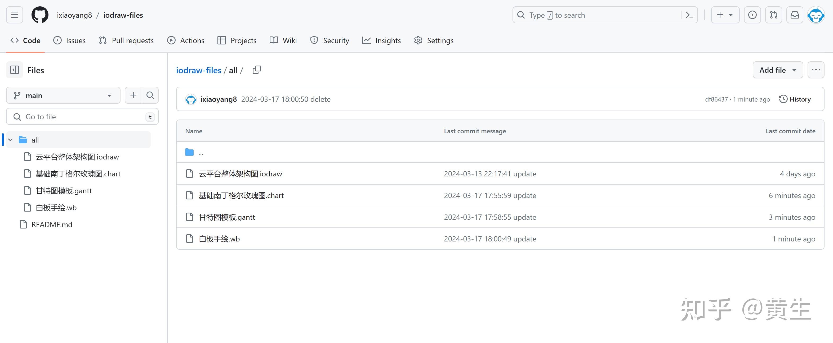Collapse the all folder in the file tree
The image size is (833, 343).
(x=10, y=140)
